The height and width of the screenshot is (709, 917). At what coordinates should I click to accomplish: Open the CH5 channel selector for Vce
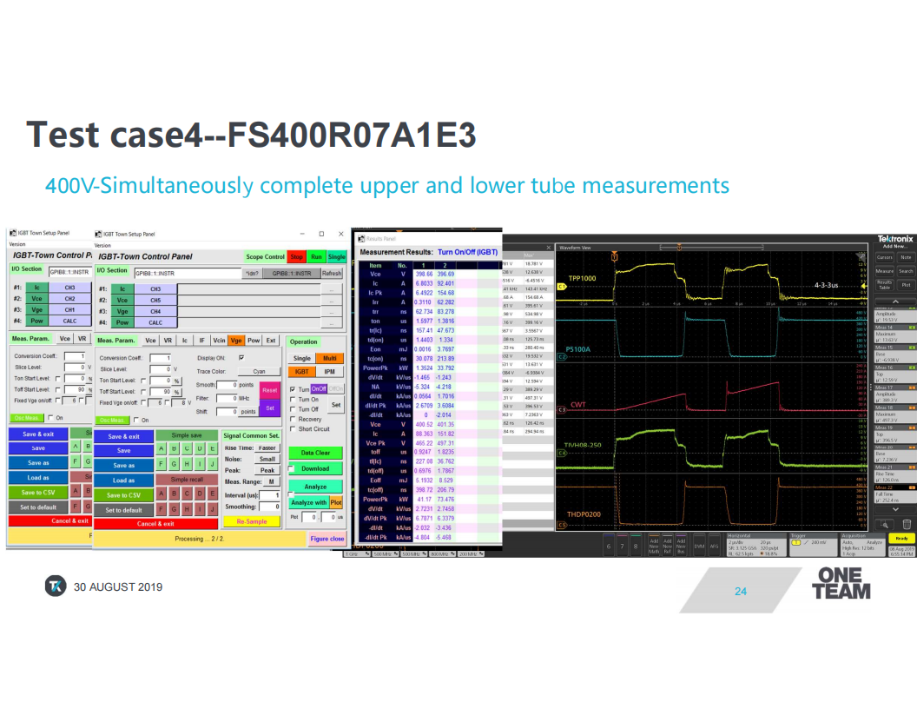155,300
